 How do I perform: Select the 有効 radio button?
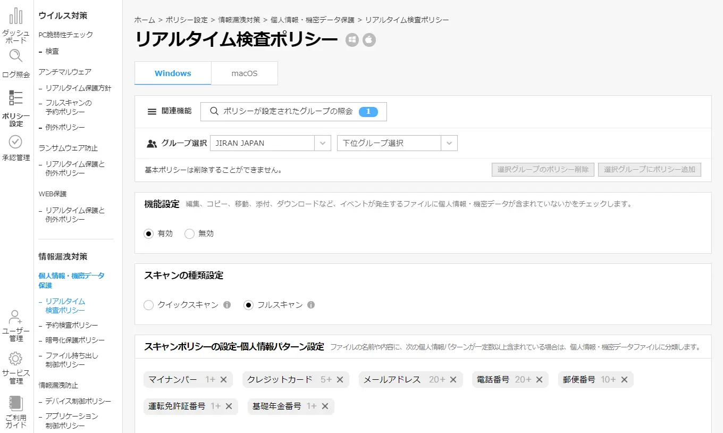(149, 234)
